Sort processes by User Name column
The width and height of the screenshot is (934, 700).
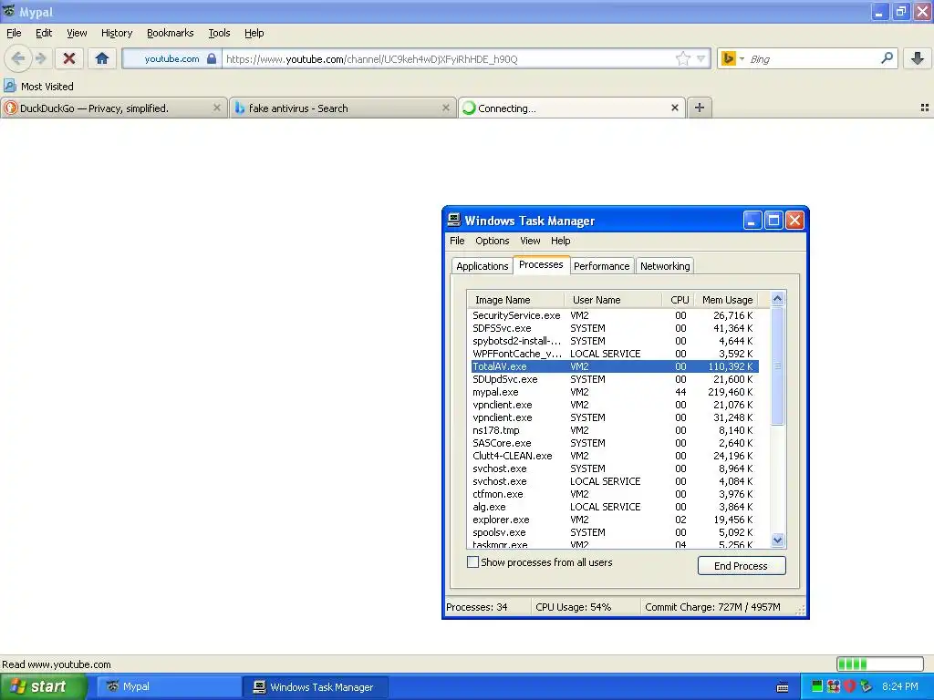[x=613, y=300]
